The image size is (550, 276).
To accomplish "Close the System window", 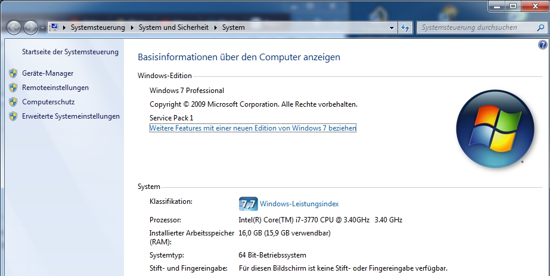I will coord(535,7).
